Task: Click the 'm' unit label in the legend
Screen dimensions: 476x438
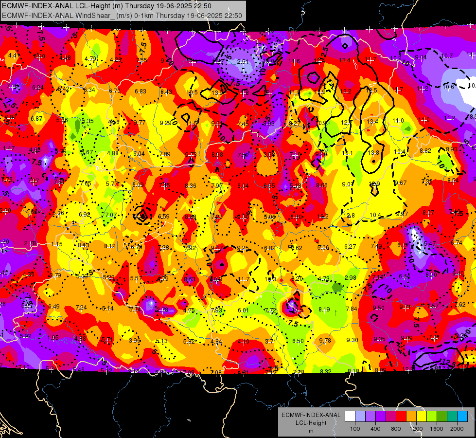Action: pos(311,431)
